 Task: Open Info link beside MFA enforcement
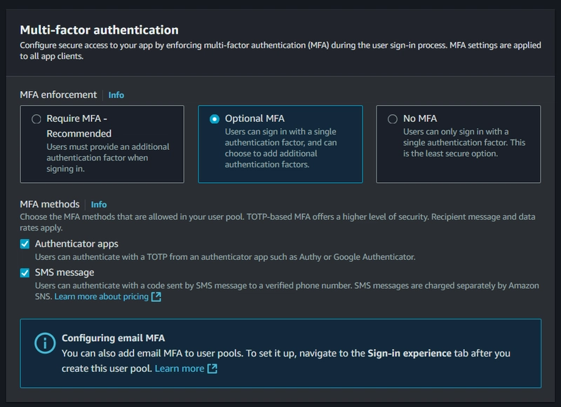(116, 95)
